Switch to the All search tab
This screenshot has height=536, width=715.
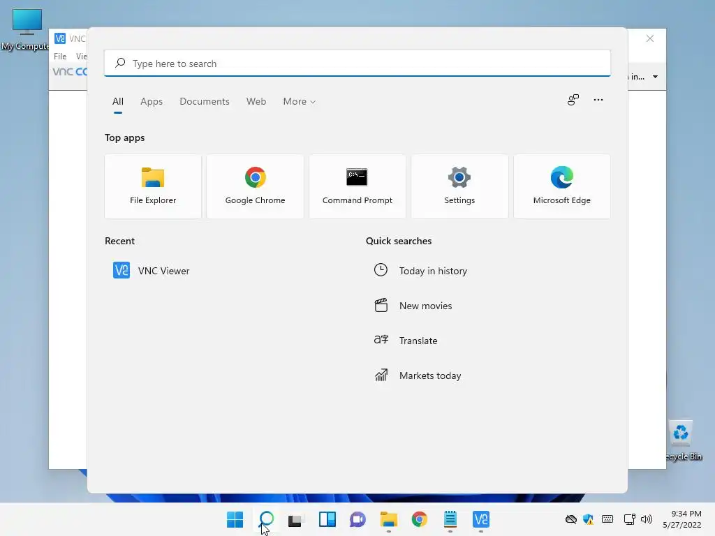[117, 101]
